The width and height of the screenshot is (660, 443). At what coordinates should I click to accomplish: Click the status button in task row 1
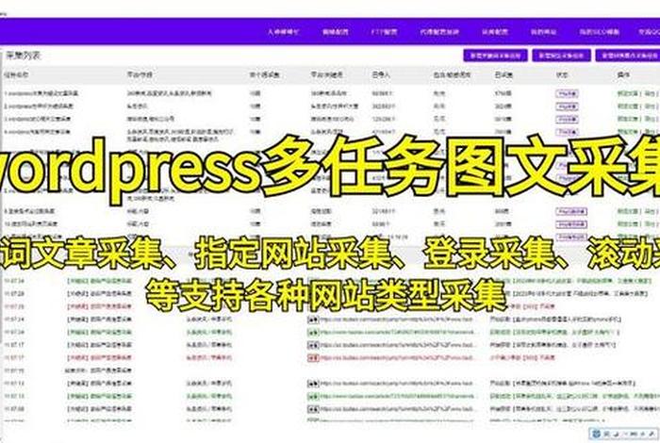pyautogui.click(x=567, y=93)
